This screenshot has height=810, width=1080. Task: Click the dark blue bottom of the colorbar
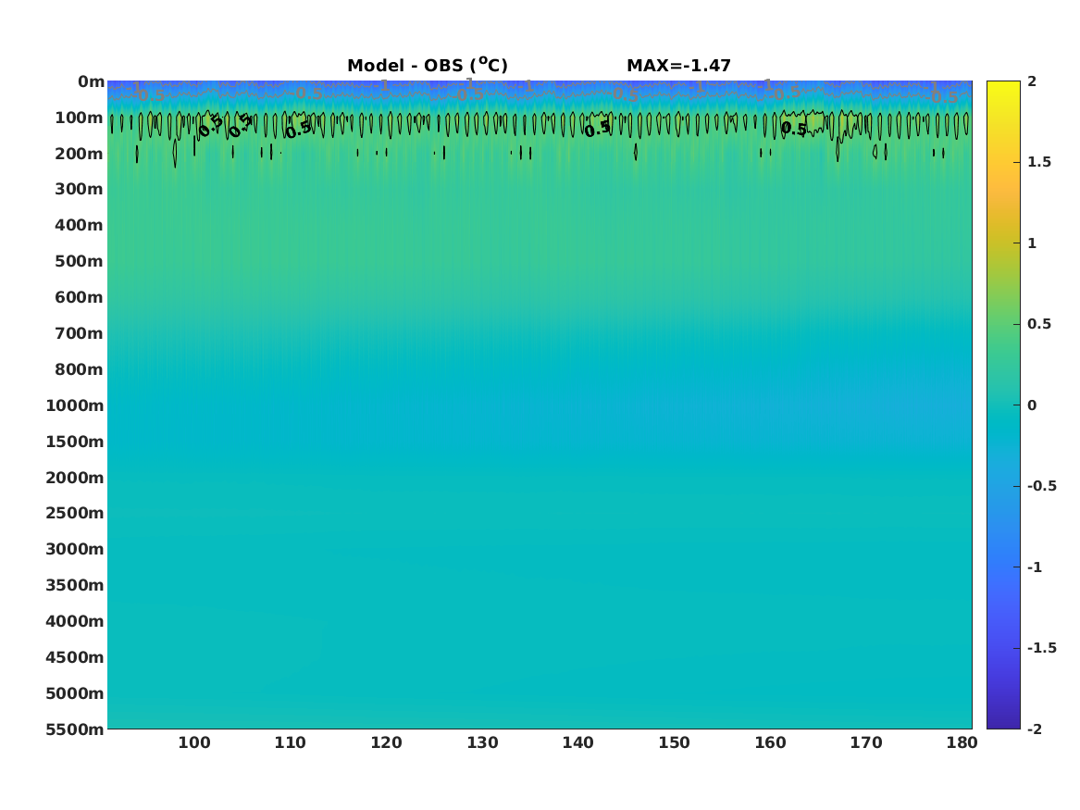tap(1003, 723)
